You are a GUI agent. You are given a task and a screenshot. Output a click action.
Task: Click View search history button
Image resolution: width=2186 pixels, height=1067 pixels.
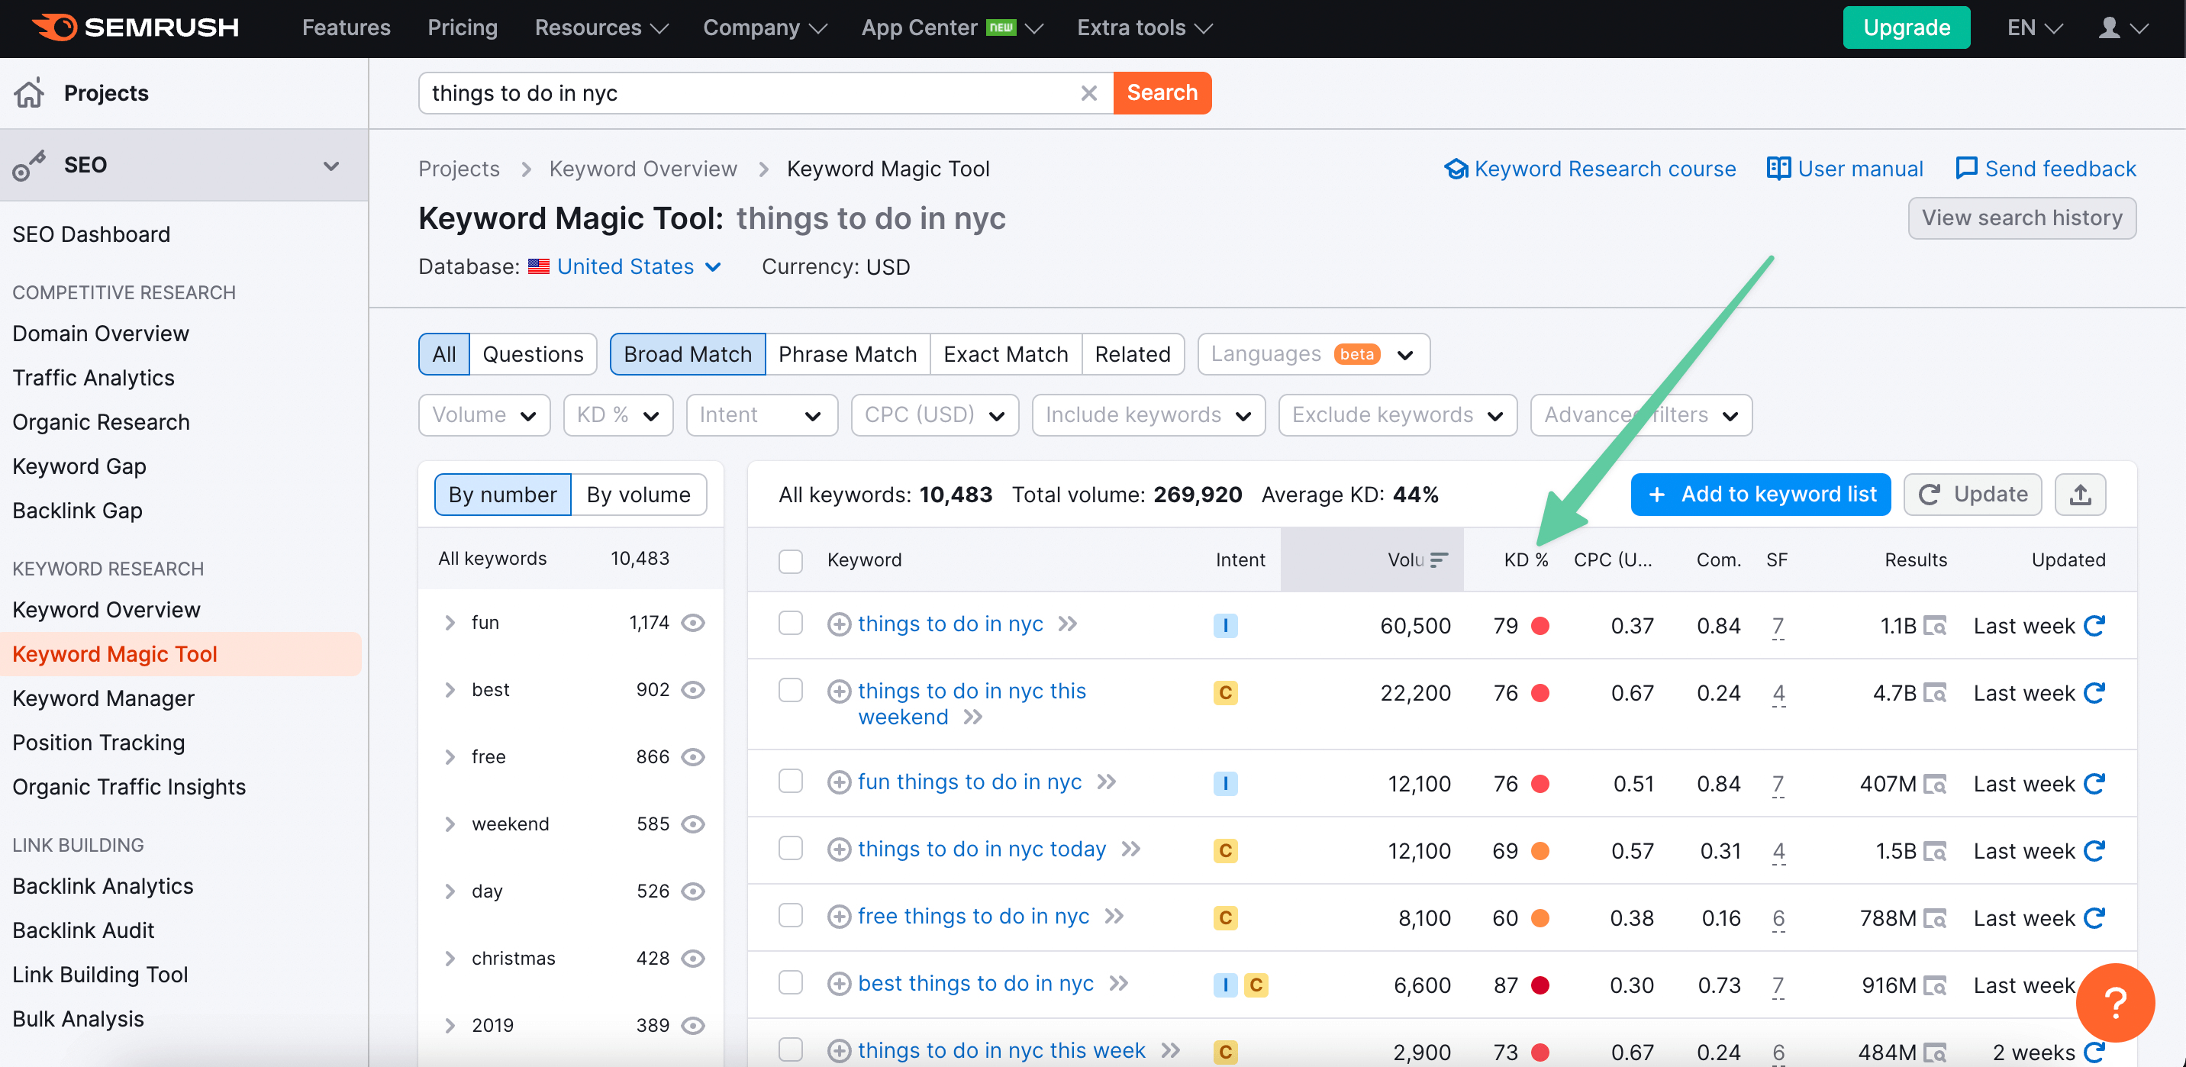tap(2022, 218)
